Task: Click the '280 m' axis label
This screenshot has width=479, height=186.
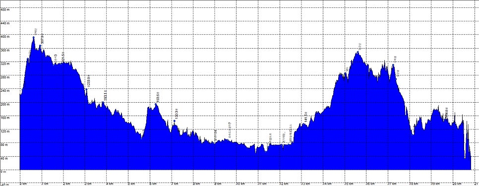Action: [x=5, y=77]
